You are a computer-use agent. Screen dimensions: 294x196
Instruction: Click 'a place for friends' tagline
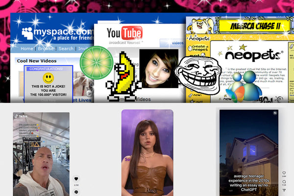click(73, 38)
